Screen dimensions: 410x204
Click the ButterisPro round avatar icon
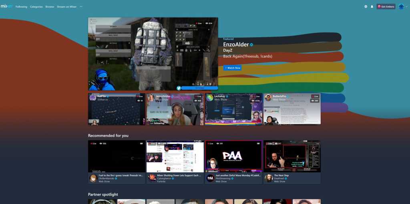coord(268,98)
